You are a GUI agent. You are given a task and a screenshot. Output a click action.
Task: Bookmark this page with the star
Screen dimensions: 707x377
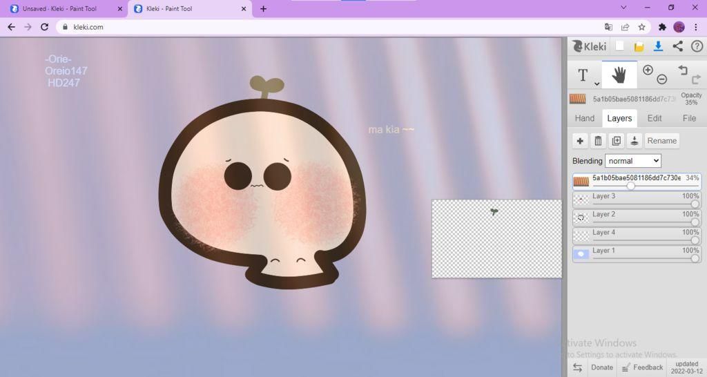[641, 27]
